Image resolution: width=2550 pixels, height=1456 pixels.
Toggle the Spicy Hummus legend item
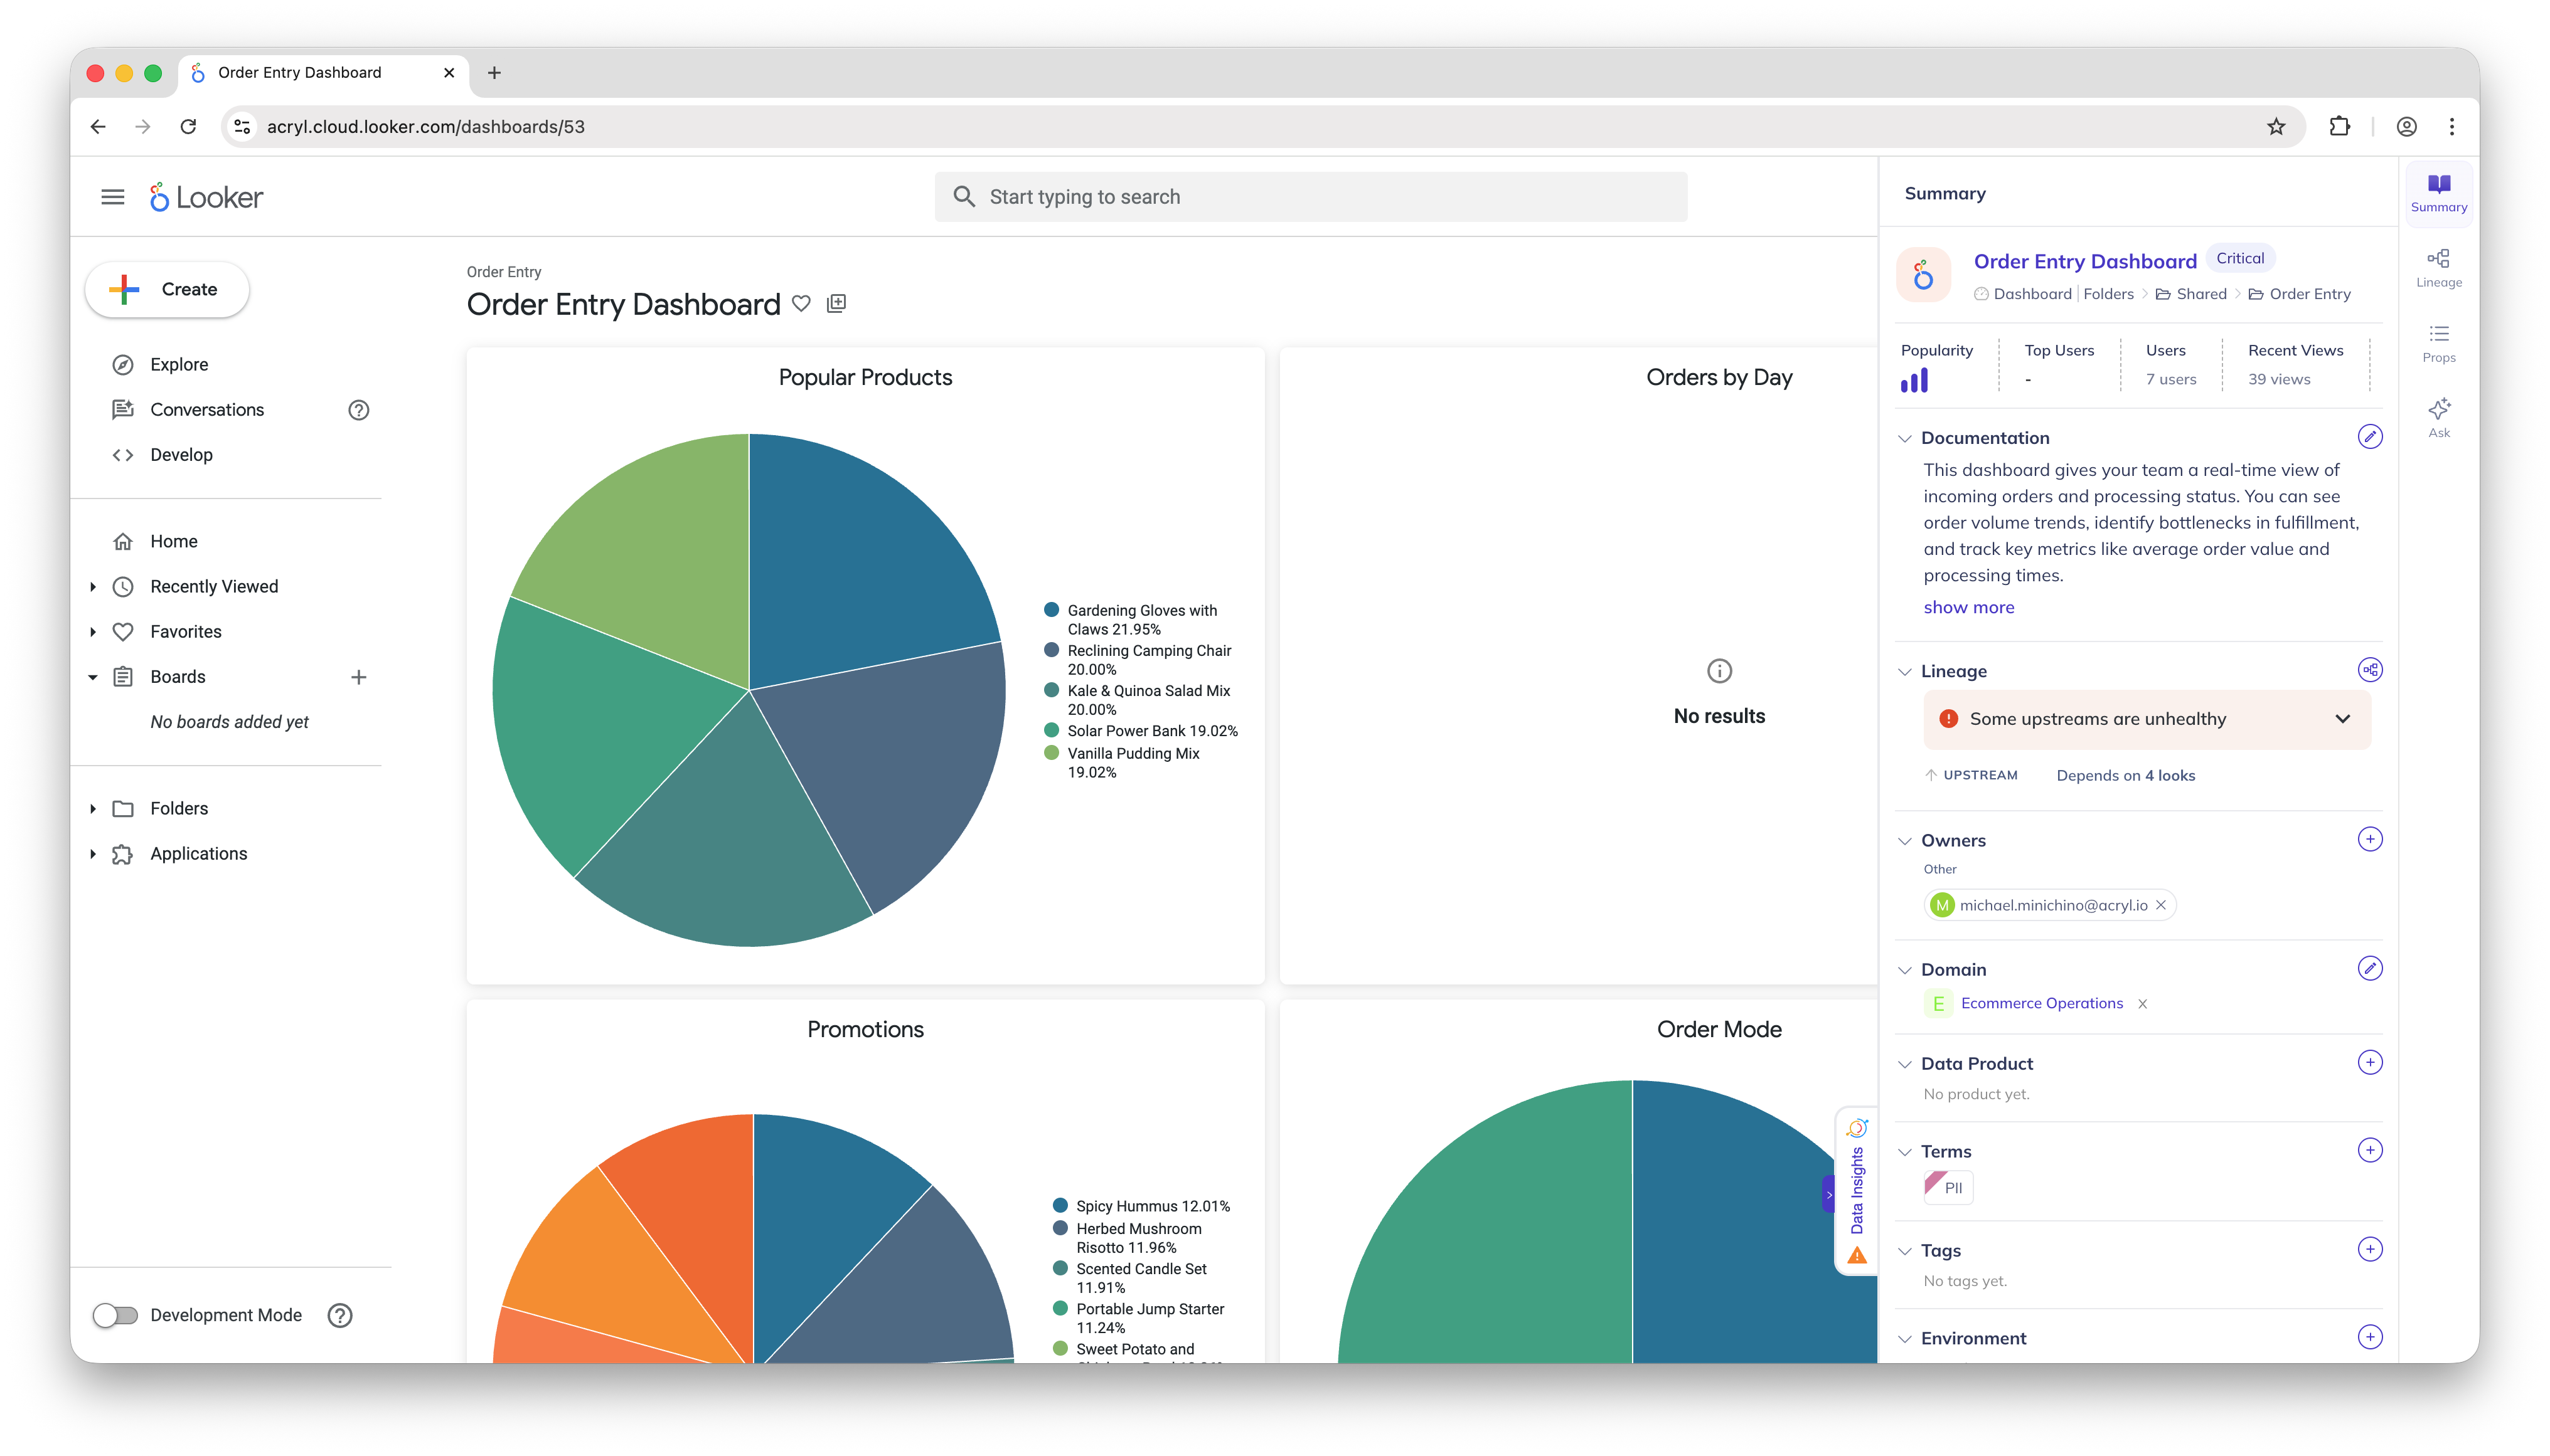(x=1151, y=1206)
